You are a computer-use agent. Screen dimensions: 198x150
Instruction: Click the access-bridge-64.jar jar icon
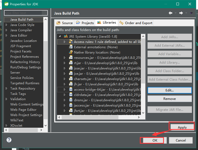[71, 89]
